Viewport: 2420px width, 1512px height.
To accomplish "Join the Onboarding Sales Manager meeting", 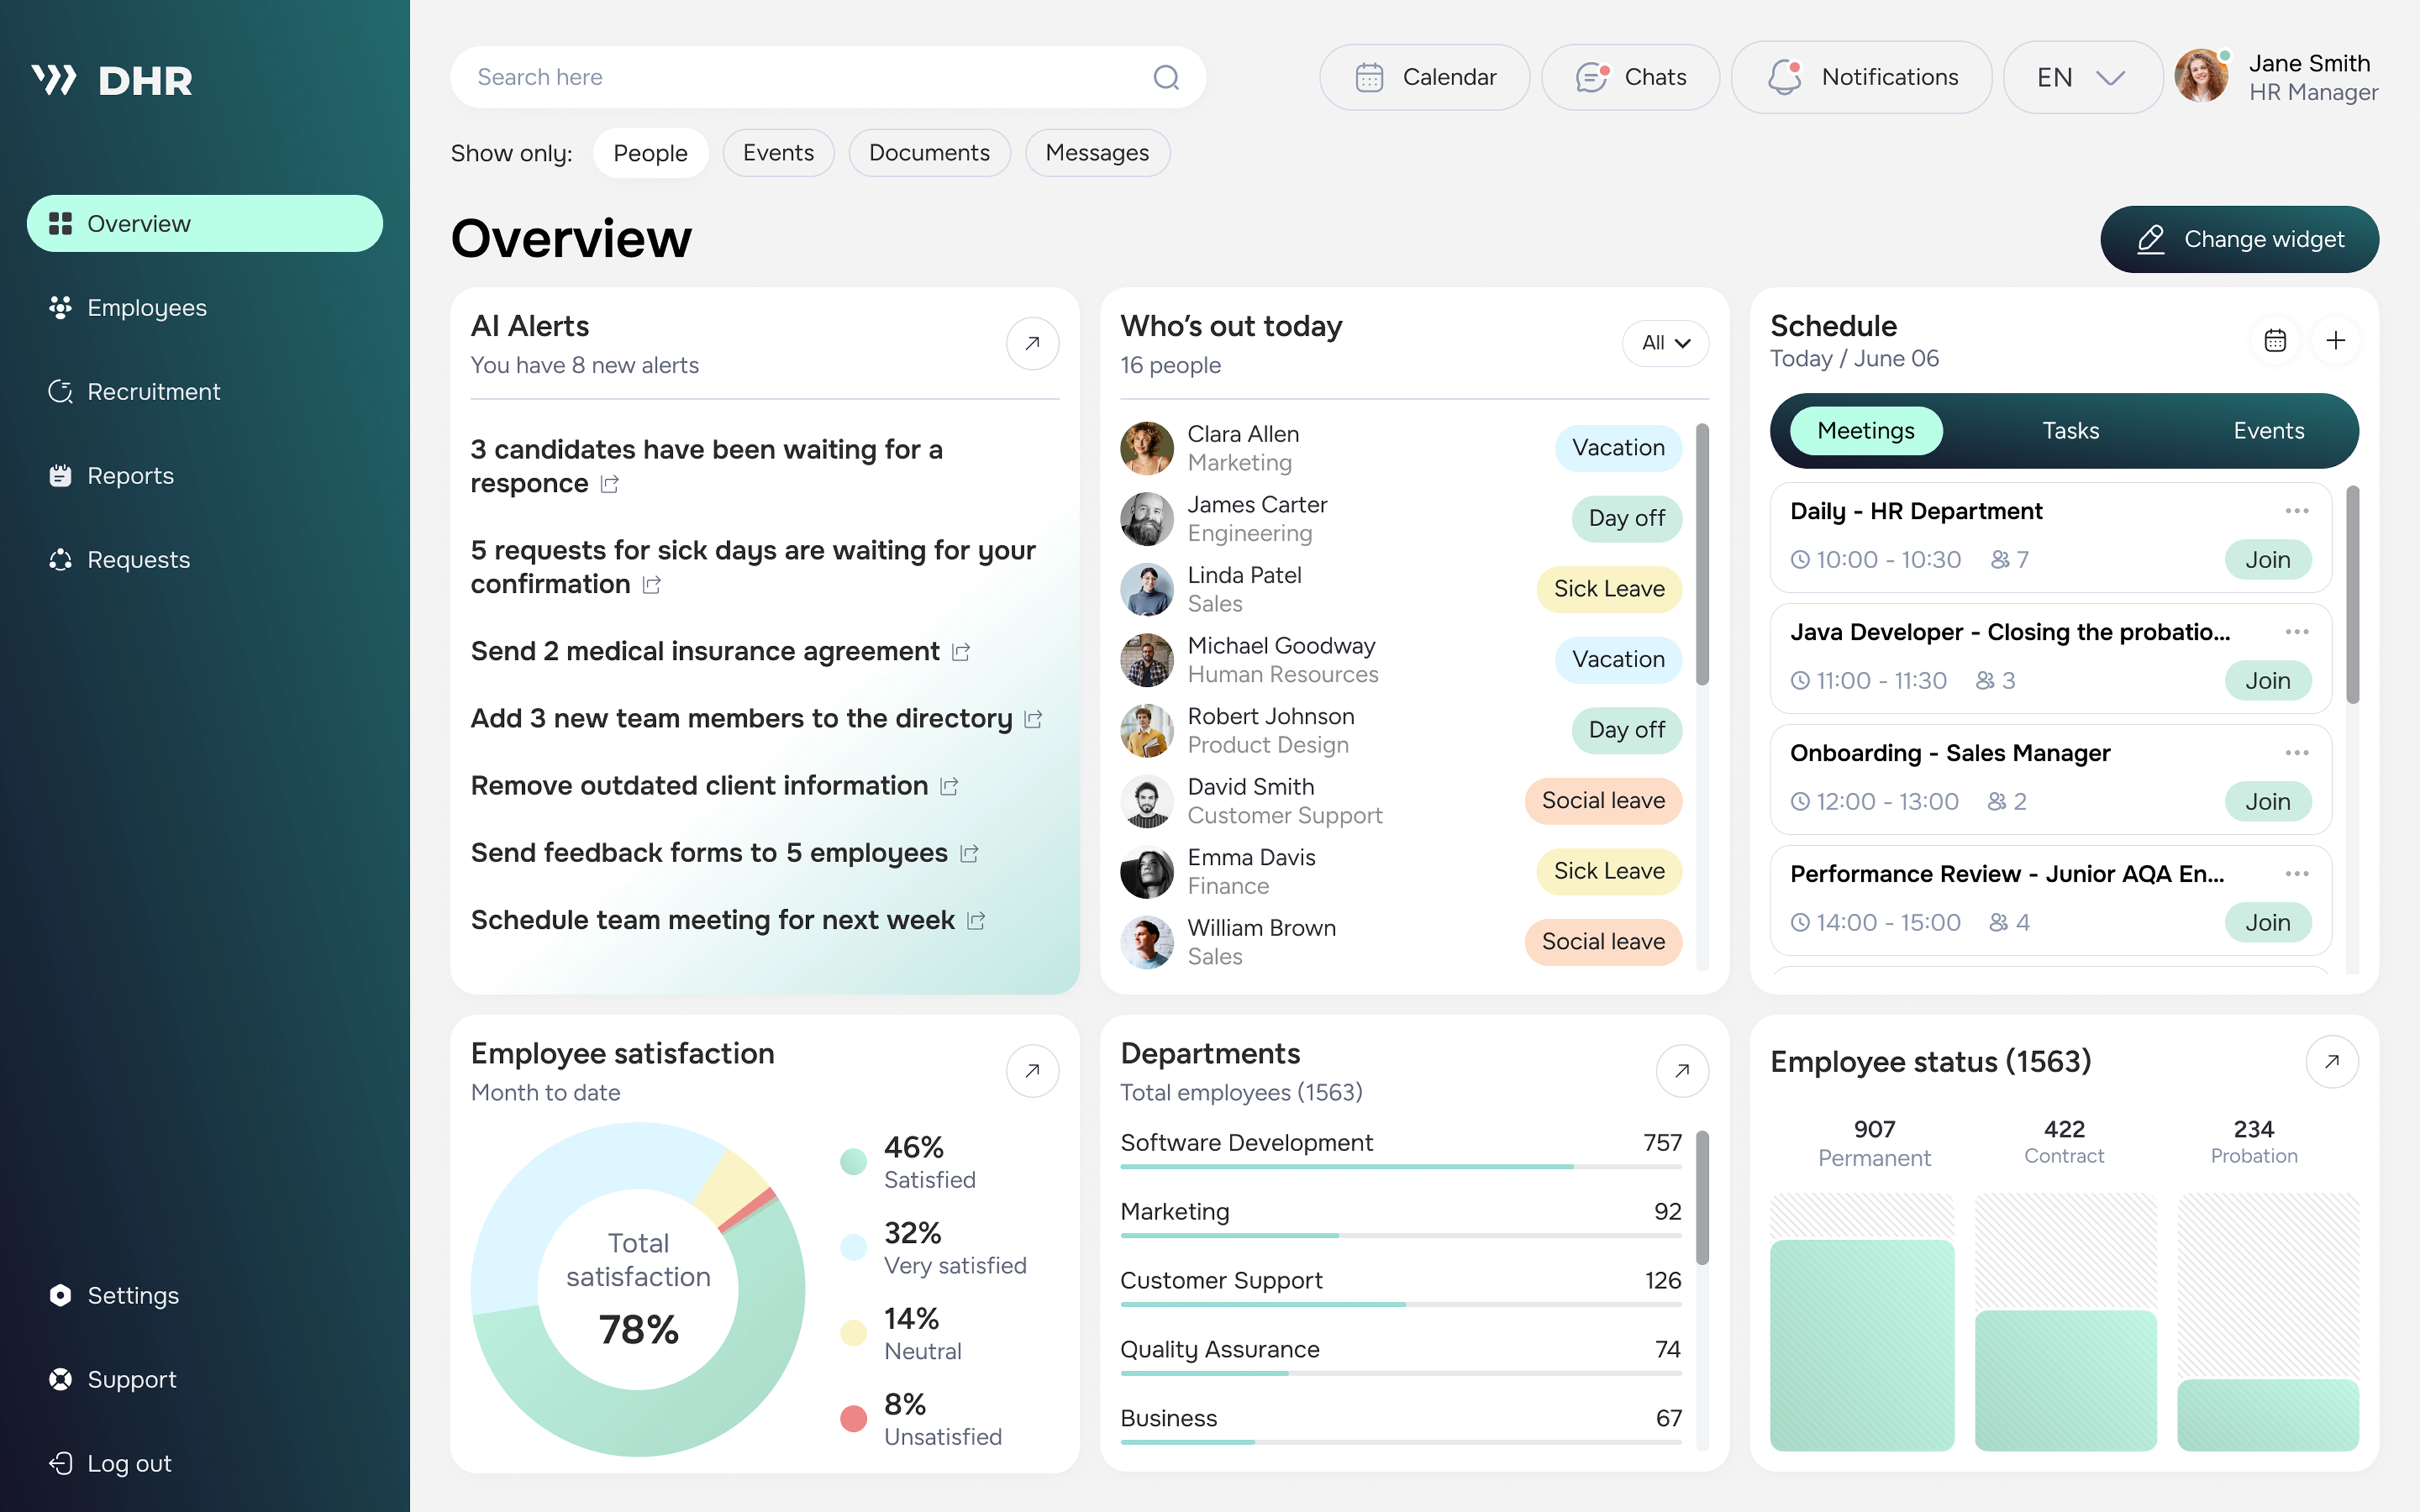I will point(2267,801).
